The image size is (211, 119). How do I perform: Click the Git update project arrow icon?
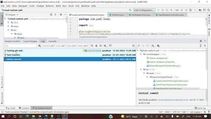[182, 10]
